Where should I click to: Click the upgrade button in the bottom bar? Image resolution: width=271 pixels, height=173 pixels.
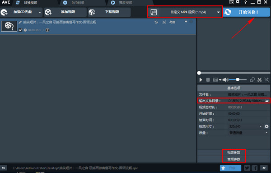pyautogui.click(x=230, y=168)
